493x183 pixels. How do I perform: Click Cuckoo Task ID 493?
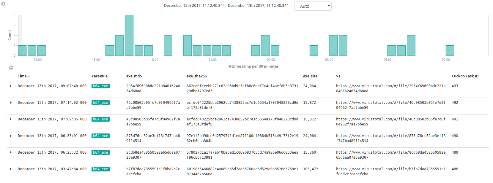(455, 86)
